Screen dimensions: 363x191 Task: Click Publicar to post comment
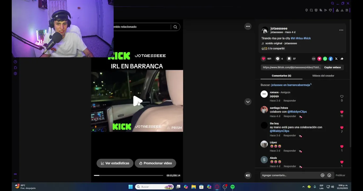(x=340, y=175)
